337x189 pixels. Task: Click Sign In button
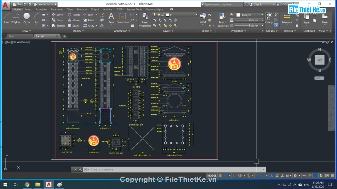click(258, 4)
